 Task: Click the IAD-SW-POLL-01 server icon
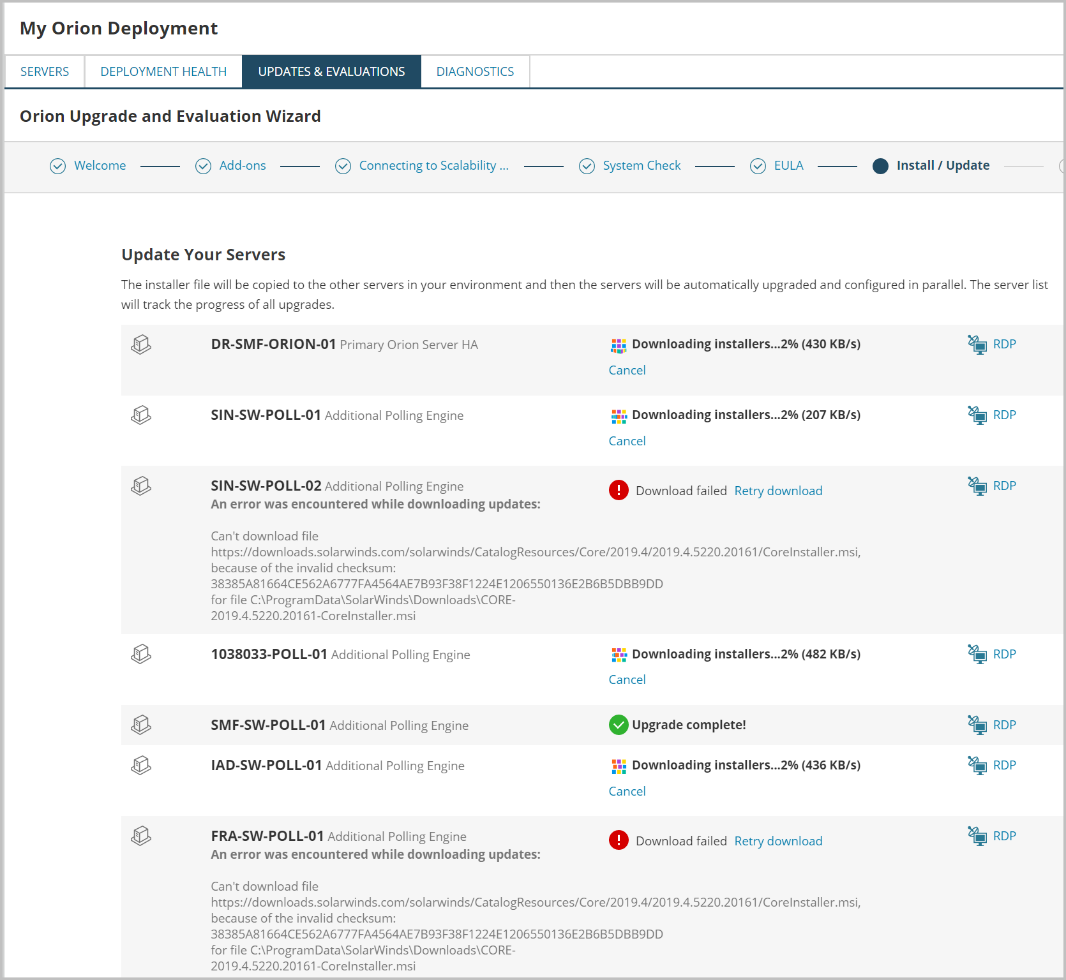141,765
